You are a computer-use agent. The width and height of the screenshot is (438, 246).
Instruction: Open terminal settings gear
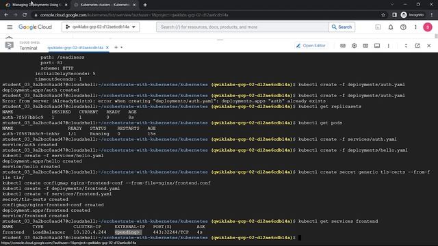coord(355,46)
